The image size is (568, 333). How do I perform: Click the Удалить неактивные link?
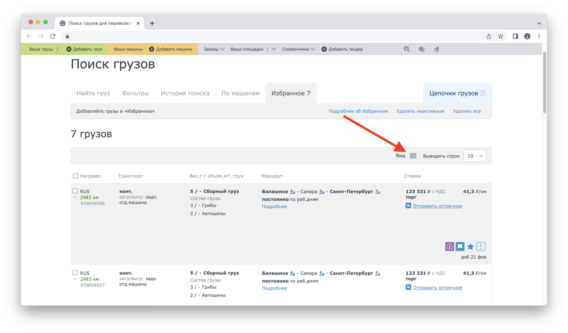tap(420, 111)
